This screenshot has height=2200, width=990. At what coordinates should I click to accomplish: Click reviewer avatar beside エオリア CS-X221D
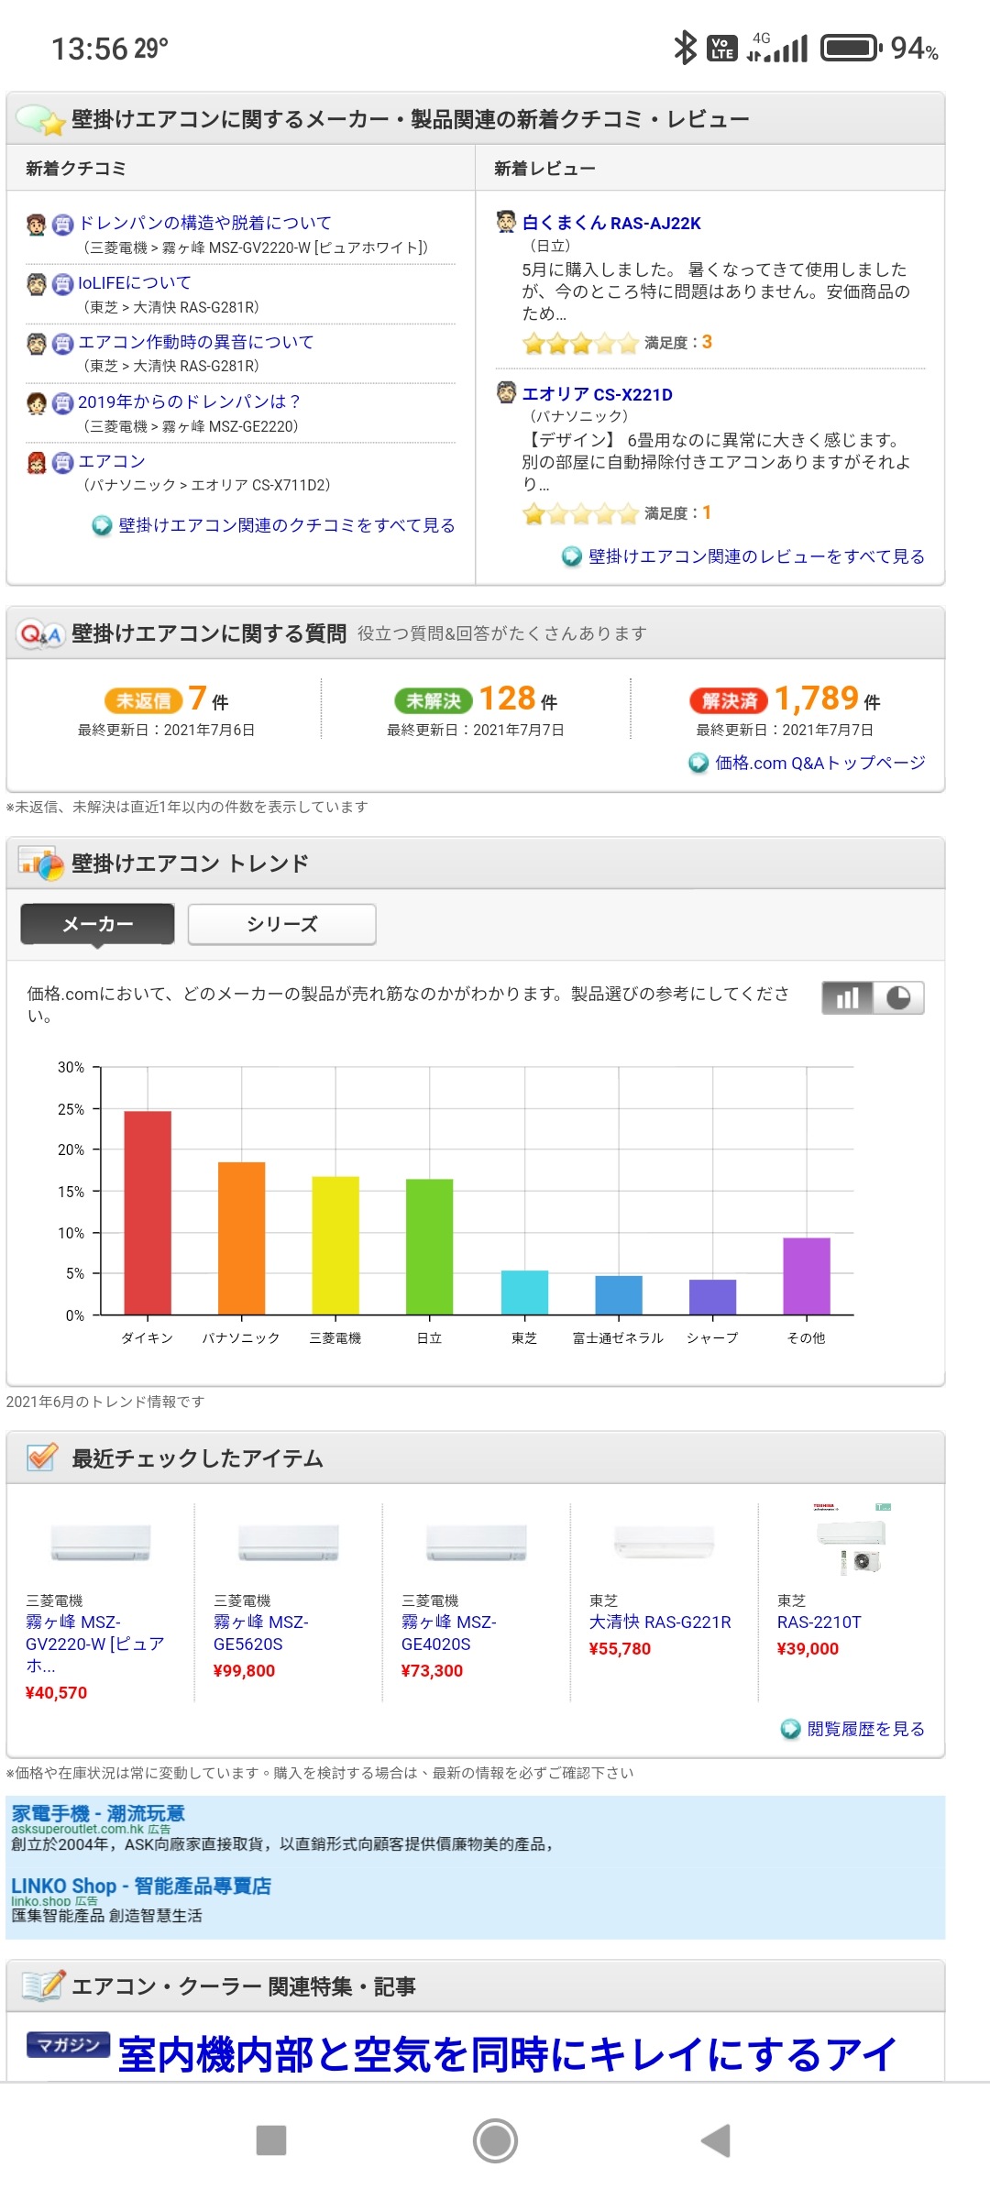point(506,393)
